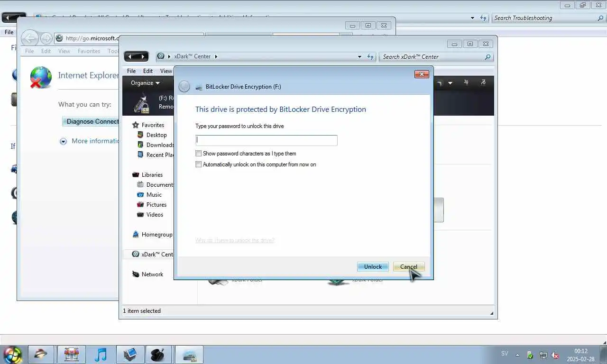
Task: Click Cancel in BitLocker dialog
Action: tap(408, 267)
